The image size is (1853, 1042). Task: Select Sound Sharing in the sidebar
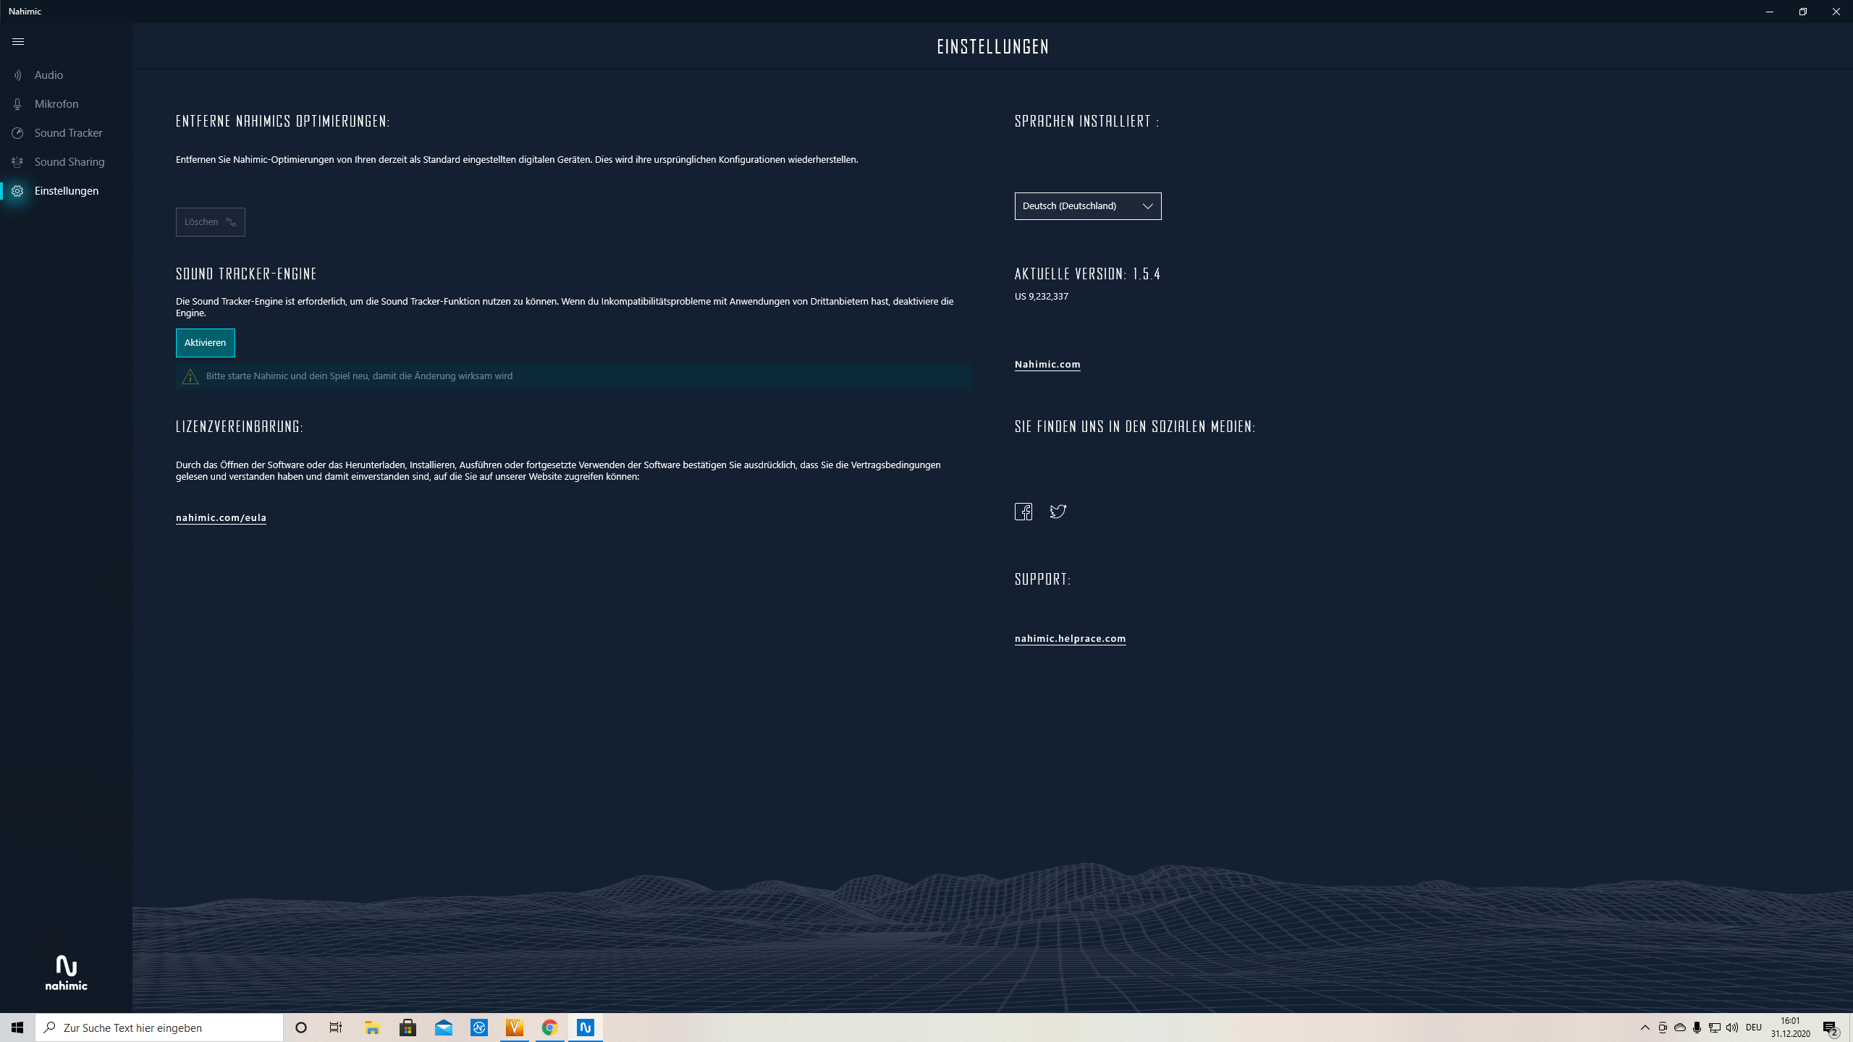click(69, 162)
